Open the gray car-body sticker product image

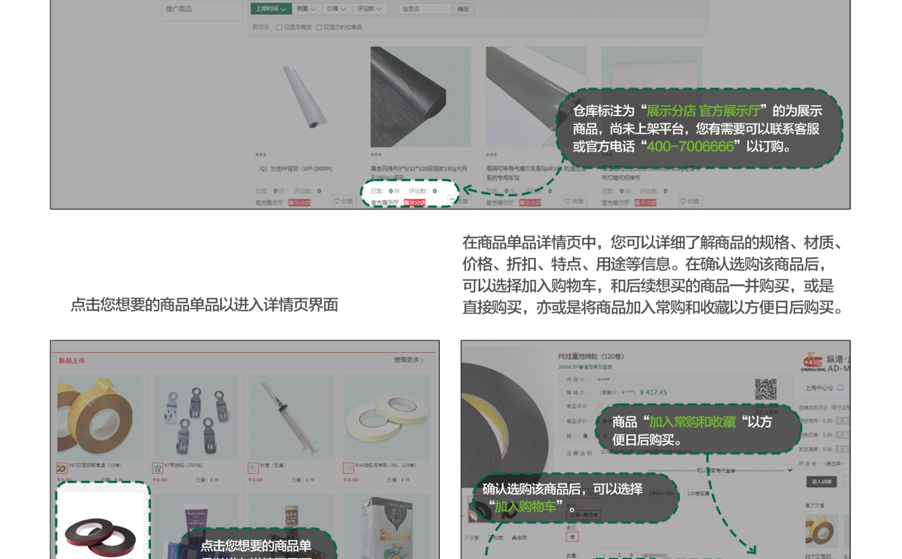[x=536, y=97]
